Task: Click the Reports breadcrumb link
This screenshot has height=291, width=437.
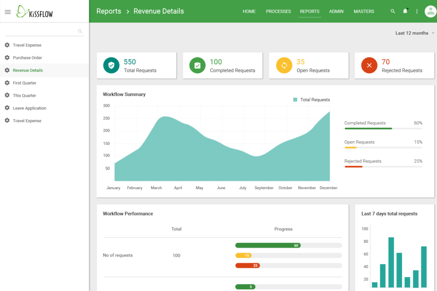Action: pyautogui.click(x=109, y=11)
